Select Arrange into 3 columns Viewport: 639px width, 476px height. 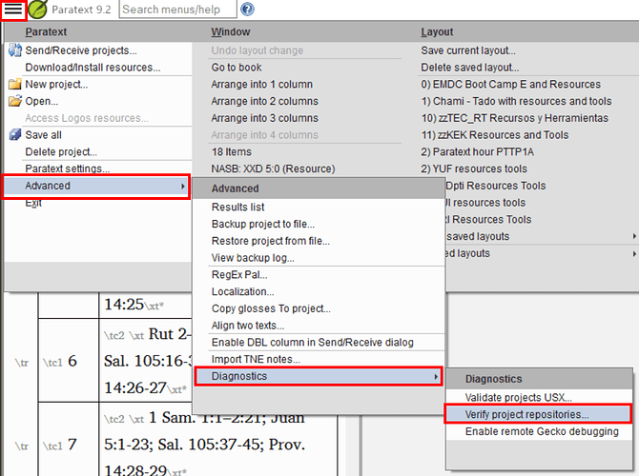pyautogui.click(x=264, y=118)
